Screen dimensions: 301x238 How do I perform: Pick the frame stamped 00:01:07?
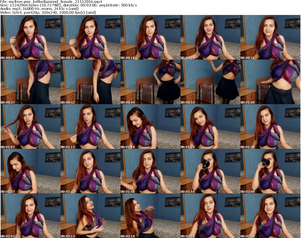[x=31, y=127]
